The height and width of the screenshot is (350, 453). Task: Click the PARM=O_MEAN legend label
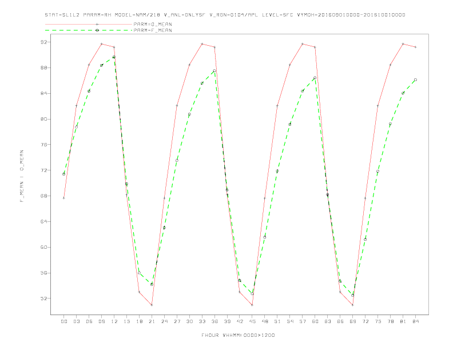coord(153,24)
